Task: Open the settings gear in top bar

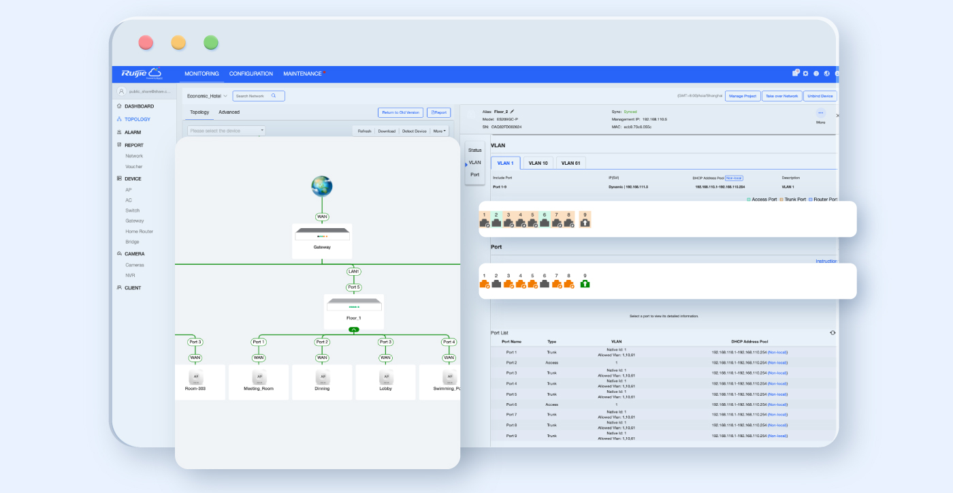Action: [805, 74]
